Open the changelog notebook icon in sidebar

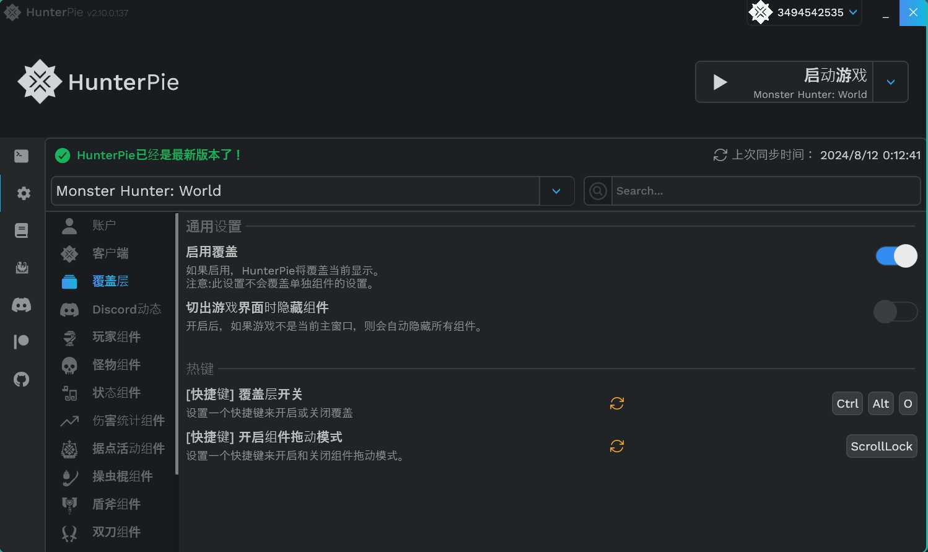click(x=22, y=230)
